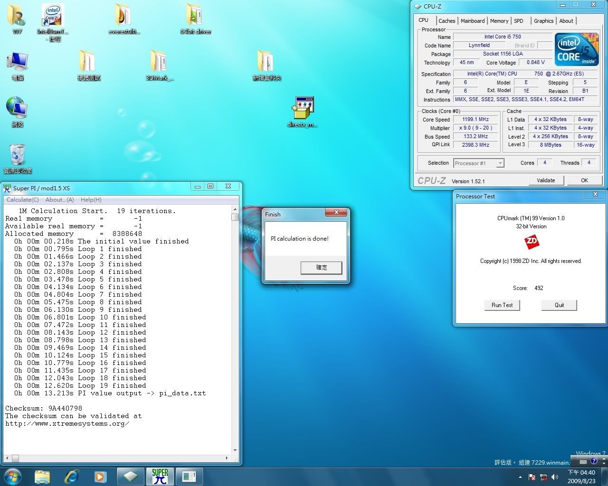Switch to CPU-Z taskbar button
The width and height of the screenshot is (608, 486).
(x=131, y=477)
